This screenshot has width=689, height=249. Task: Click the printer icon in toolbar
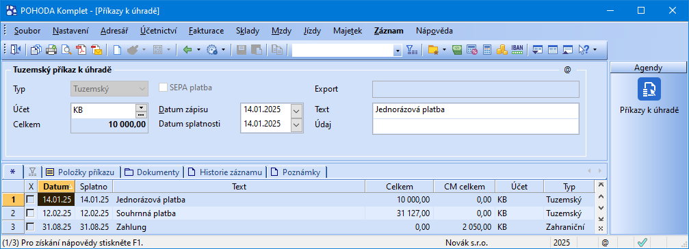tap(51, 50)
